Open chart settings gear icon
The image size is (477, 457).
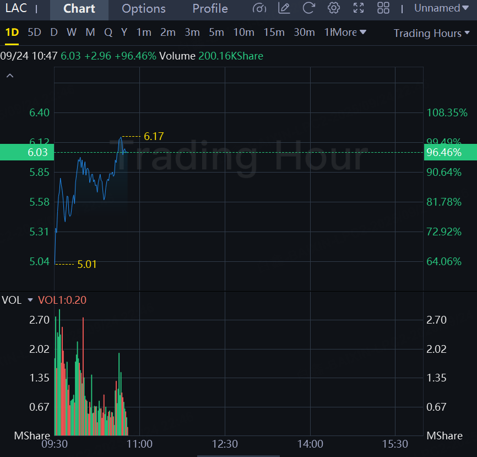pyautogui.click(x=334, y=8)
